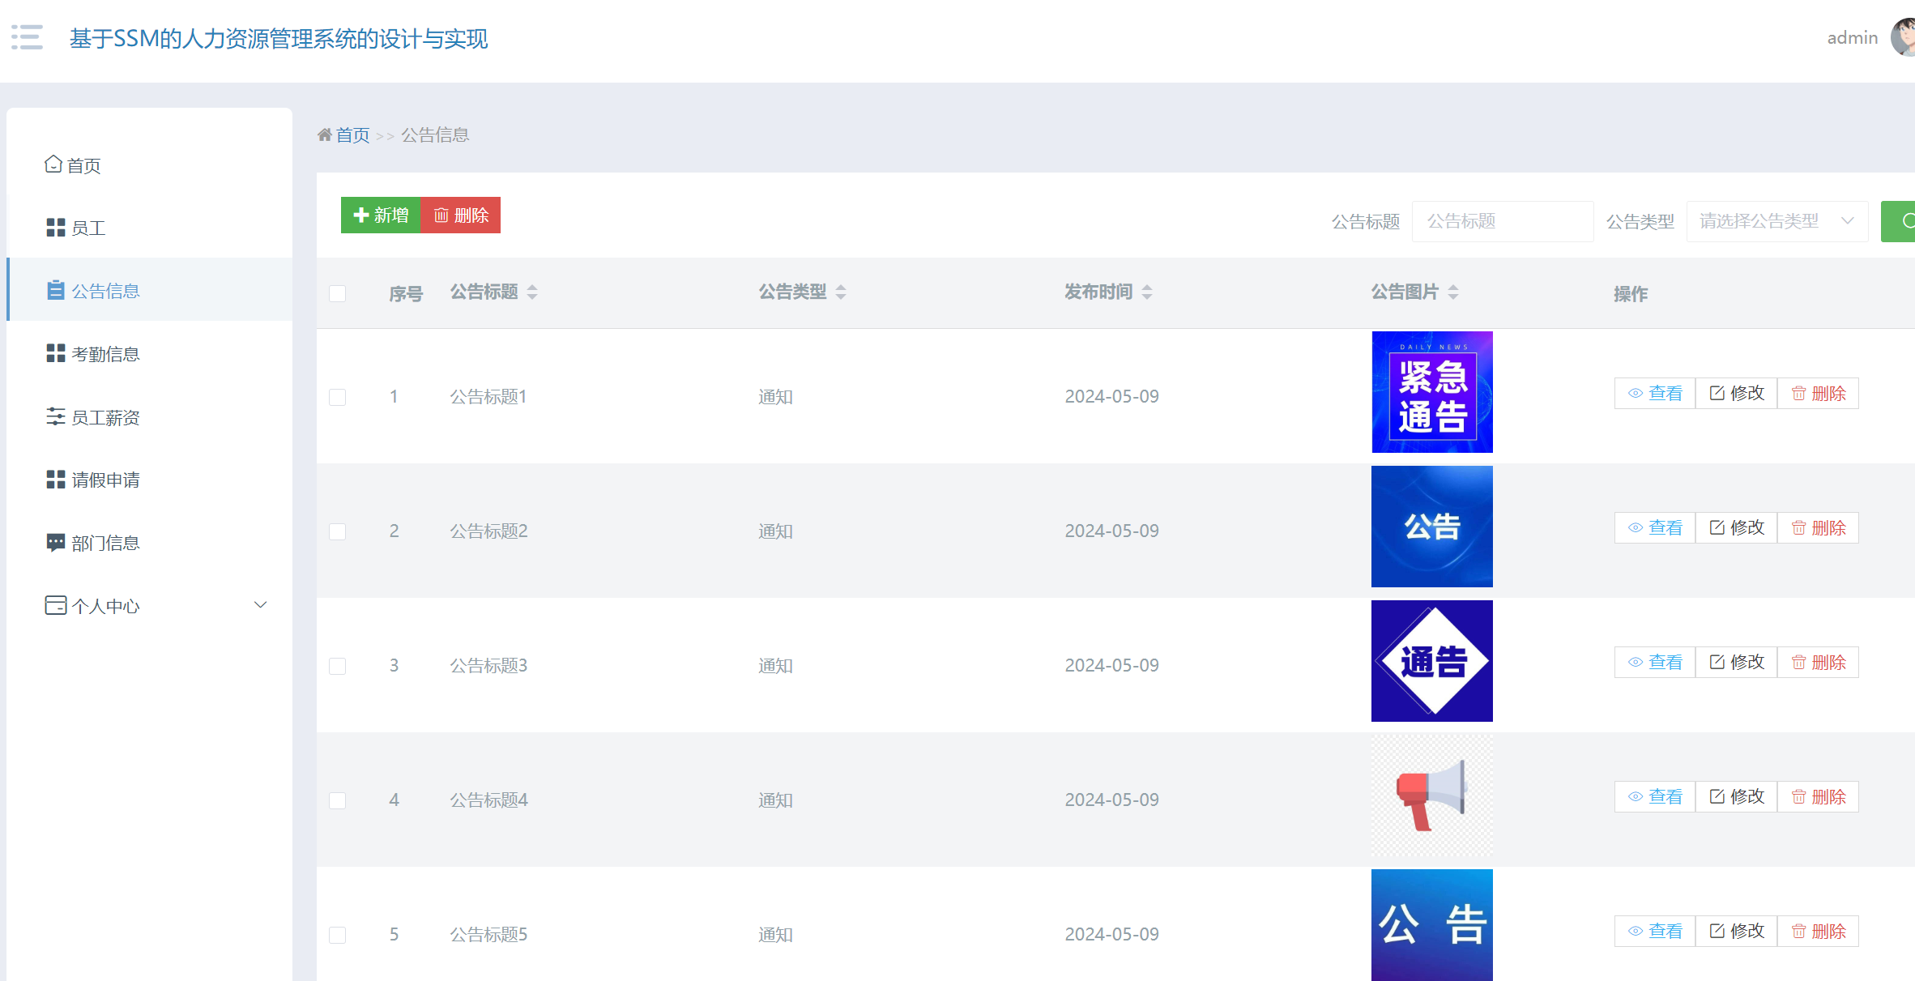Open the 公告类型 dropdown selector
1915x981 pixels.
pos(1777,220)
